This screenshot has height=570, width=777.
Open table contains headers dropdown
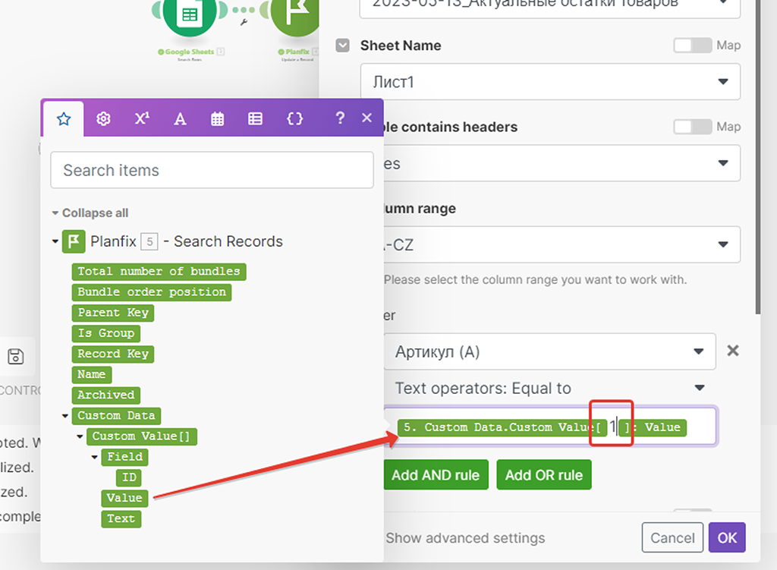click(x=562, y=163)
